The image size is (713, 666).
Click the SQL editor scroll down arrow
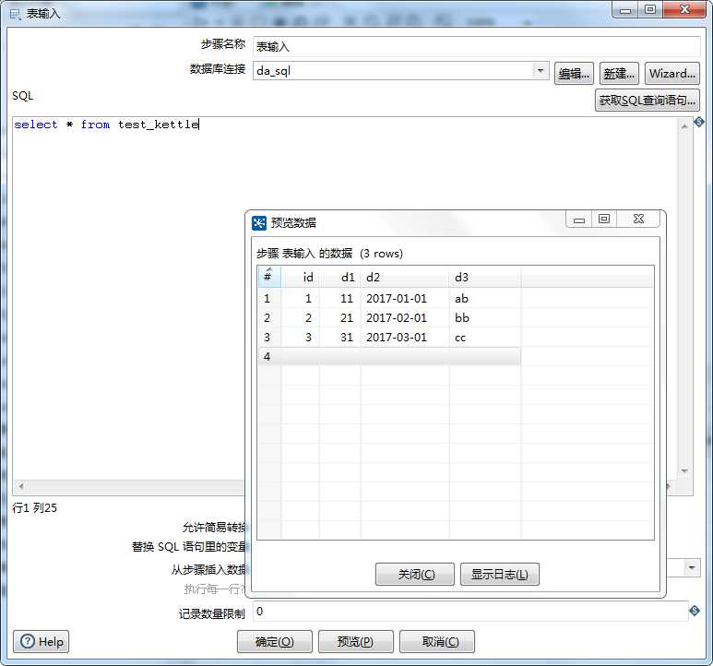pyautogui.click(x=684, y=471)
